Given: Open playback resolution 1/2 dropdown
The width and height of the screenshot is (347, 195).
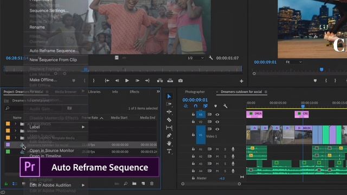Looking at the screenshot, I should click(x=196, y=58).
